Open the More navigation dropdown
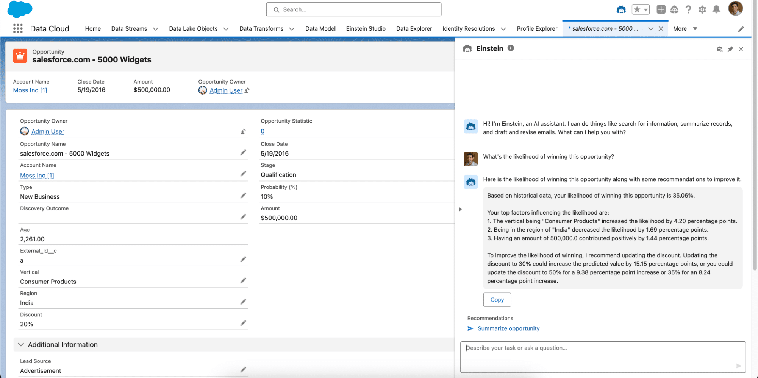Image resolution: width=758 pixels, height=378 pixels. tap(685, 29)
